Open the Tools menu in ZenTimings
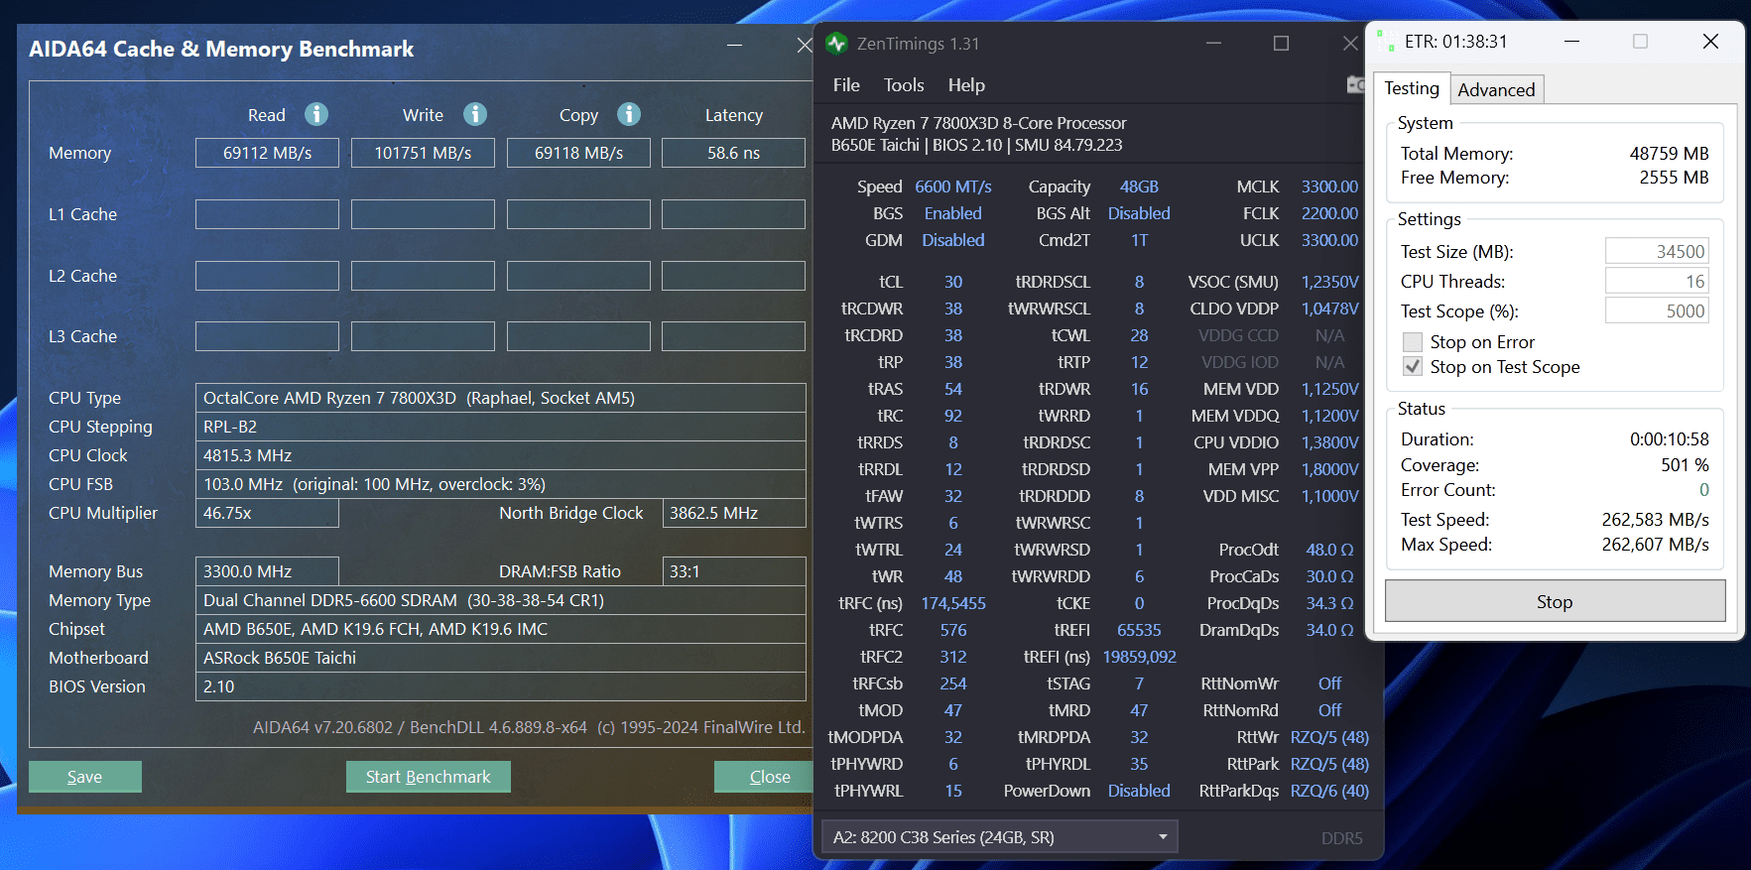 click(904, 85)
